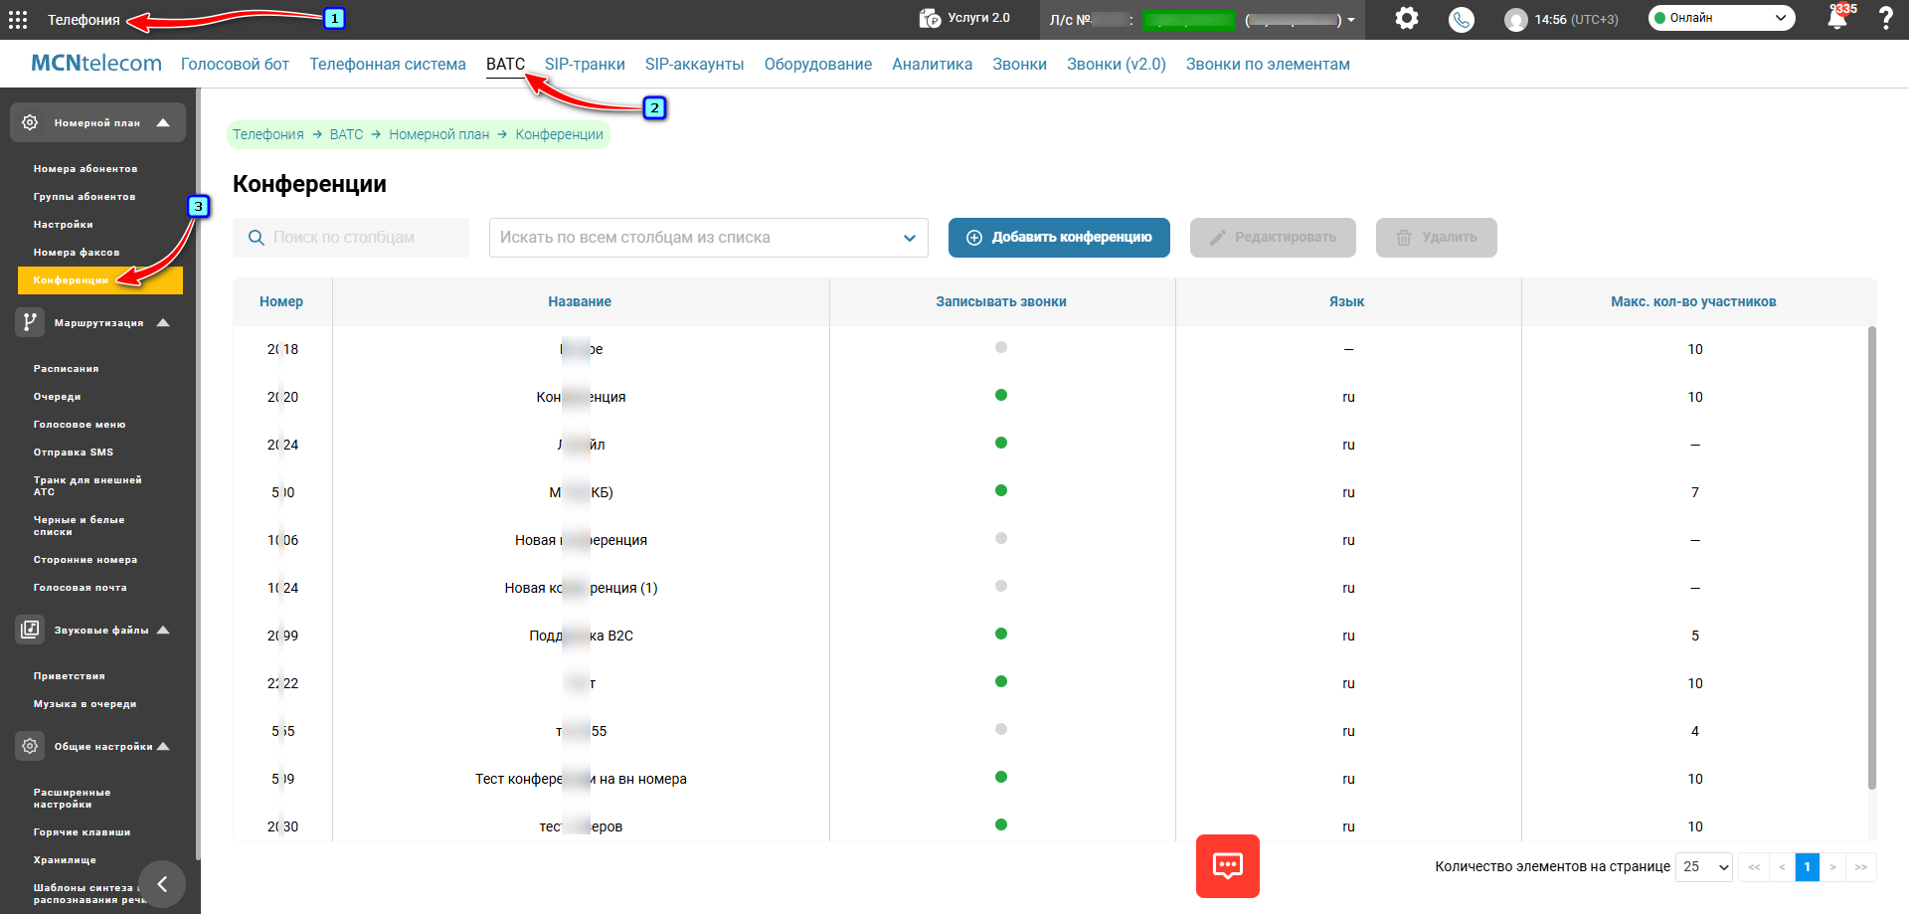Click the Телефония breadcrumb link

(x=268, y=134)
